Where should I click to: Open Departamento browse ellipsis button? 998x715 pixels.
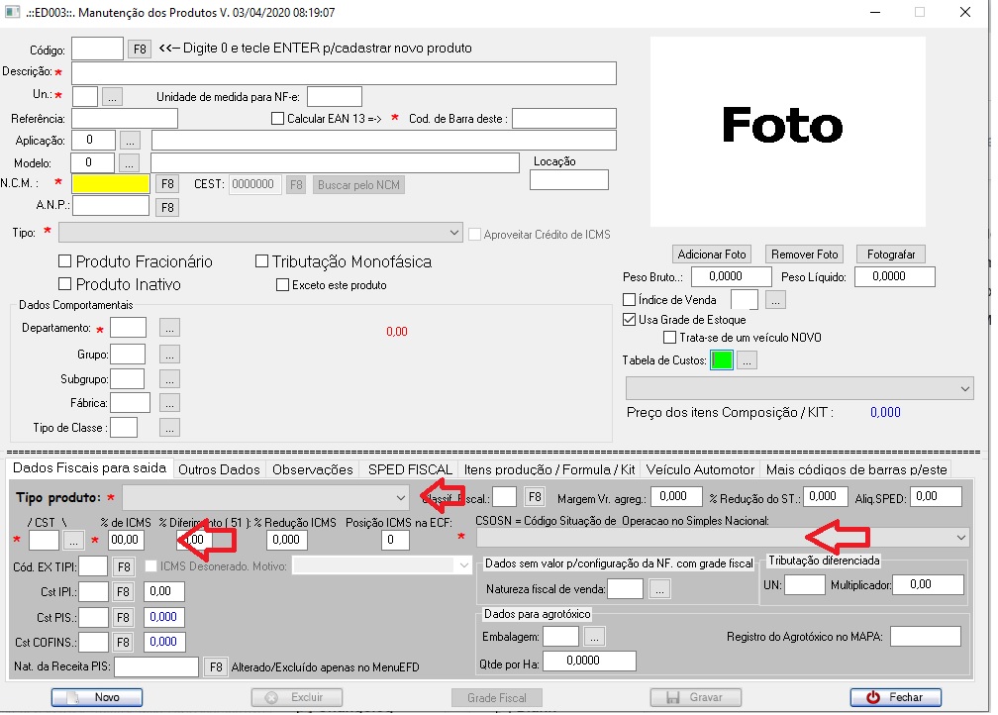click(169, 328)
